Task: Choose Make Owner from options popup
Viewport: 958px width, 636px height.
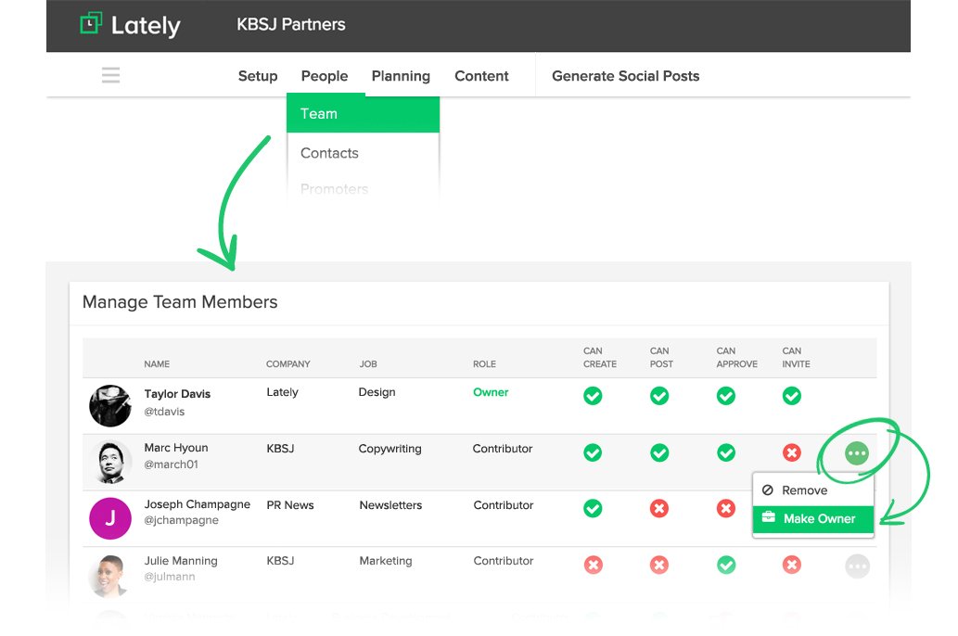Action: 813,518
